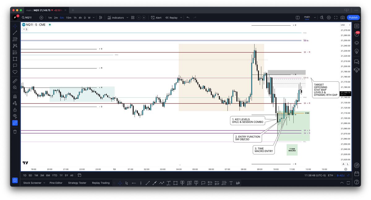This screenshot has height=200, width=371.
Task: Open the USD currency dropdown
Action: (346, 25)
